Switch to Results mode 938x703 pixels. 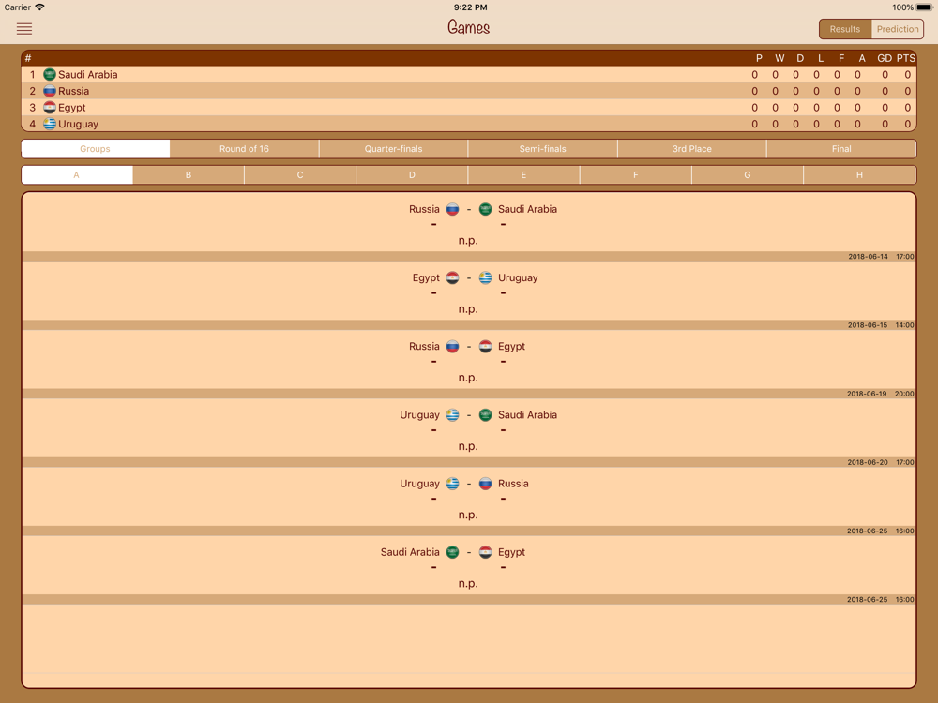[845, 29]
